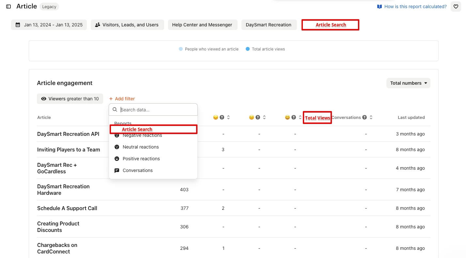466x258 pixels.
Task: Choose Conversations in the filter menu
Action: (x=153, y=170)
